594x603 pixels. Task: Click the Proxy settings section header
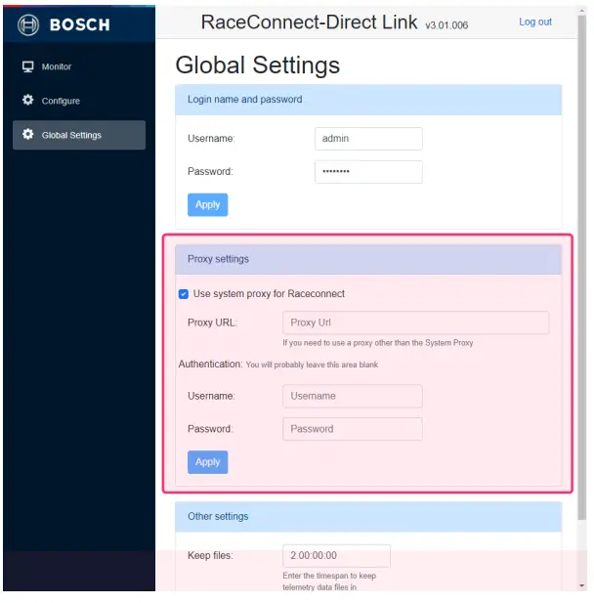(368, 259)
